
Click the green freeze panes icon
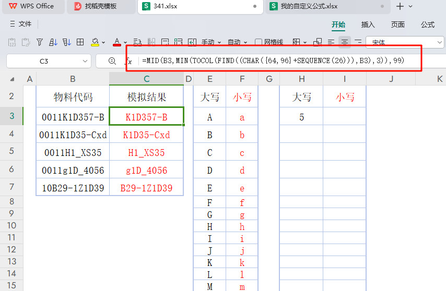[x=178, y=43]
